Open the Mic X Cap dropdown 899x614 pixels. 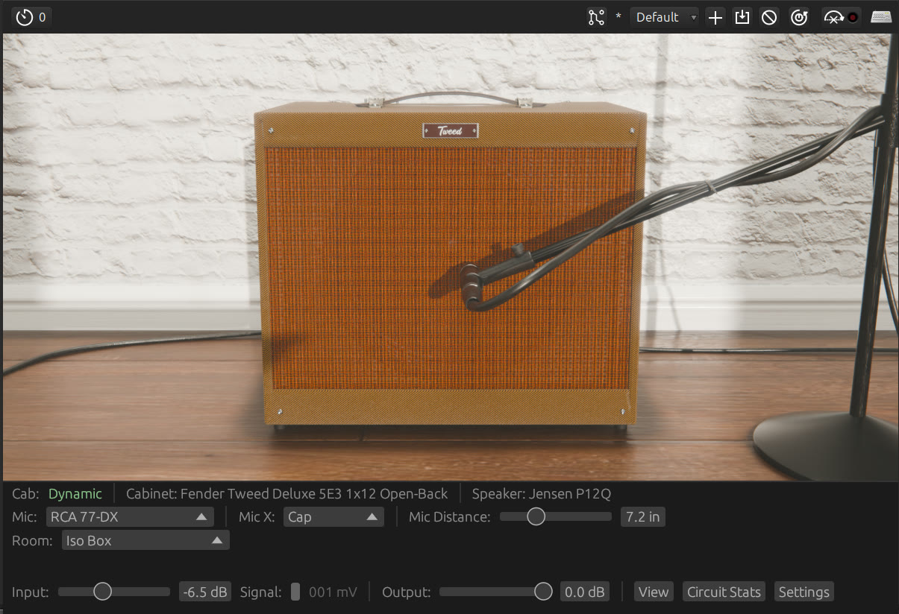[333, 516]
